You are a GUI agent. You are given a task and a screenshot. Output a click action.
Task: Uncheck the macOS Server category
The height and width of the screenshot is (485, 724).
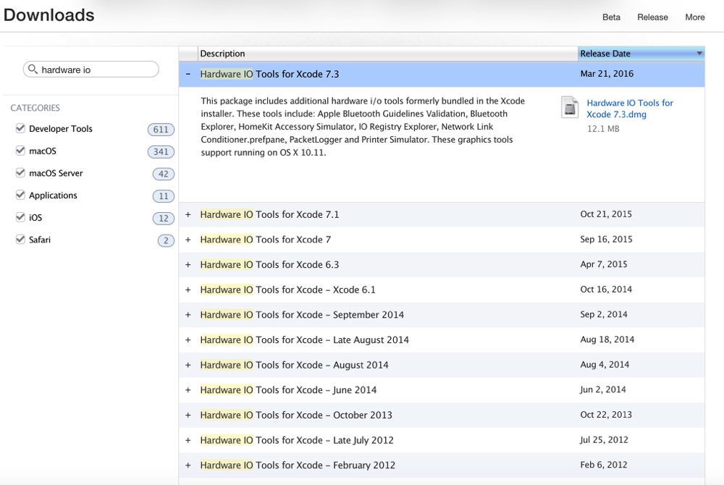coord(20,172)
